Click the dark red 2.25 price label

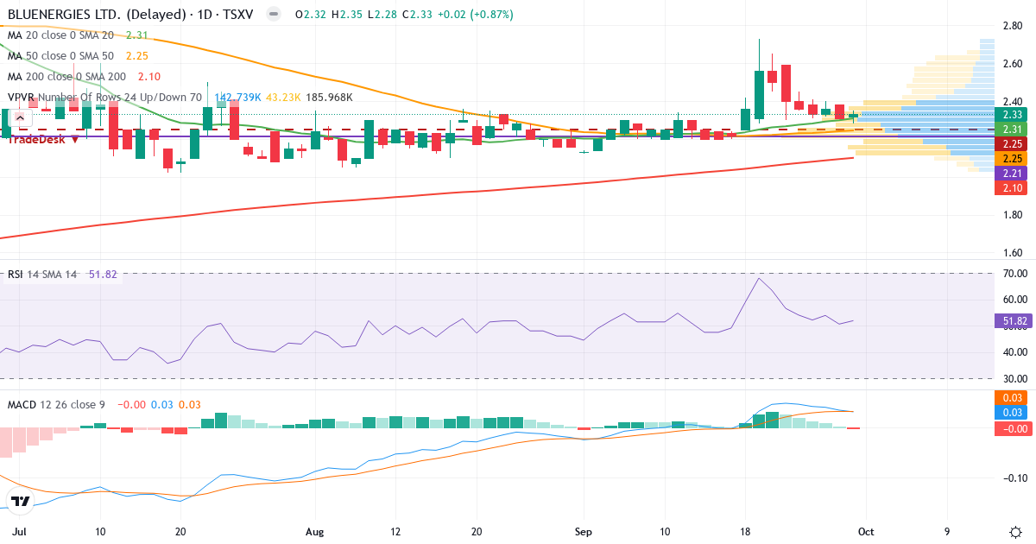coord(1012,143)
